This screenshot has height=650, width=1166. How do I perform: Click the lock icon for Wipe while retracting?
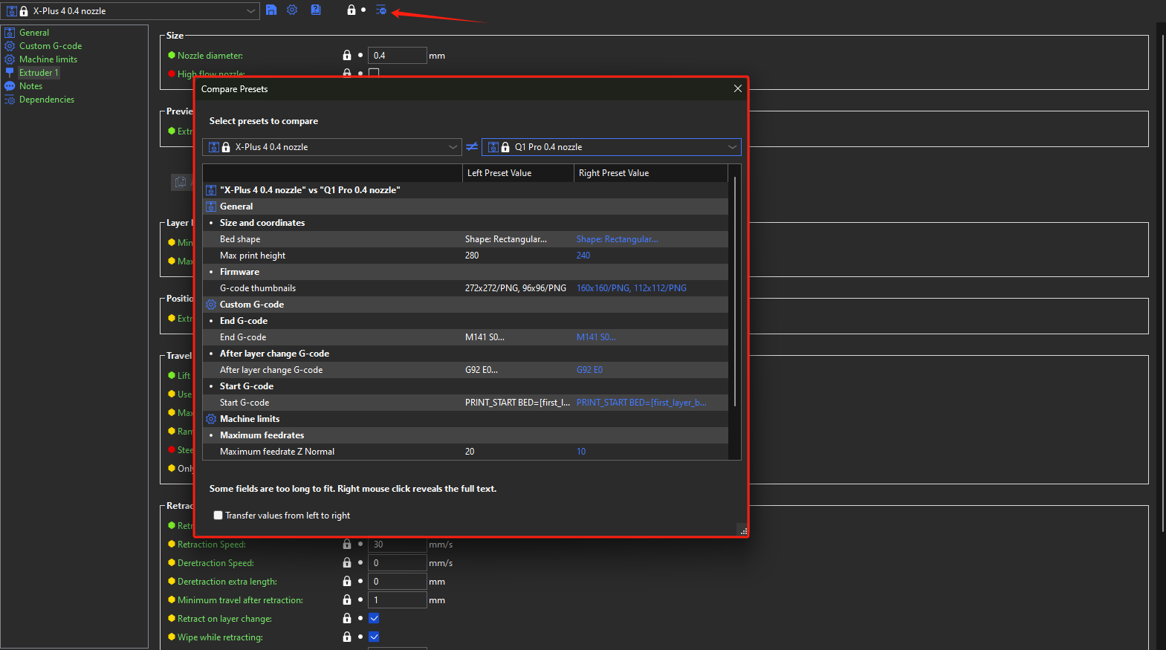(x=346, y=637)
